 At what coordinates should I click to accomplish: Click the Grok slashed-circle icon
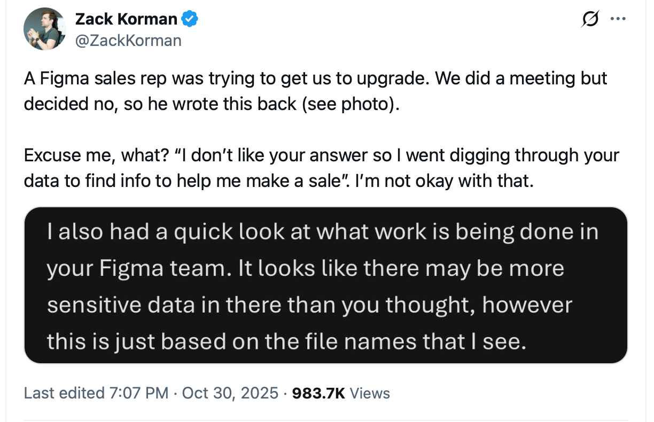590,20
